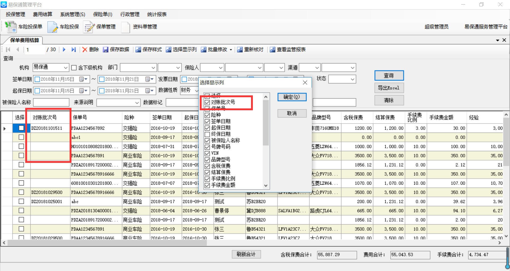Click the red 删除 delete icon
Viewport: 510px width, 271px height.
tap(85, 50)
